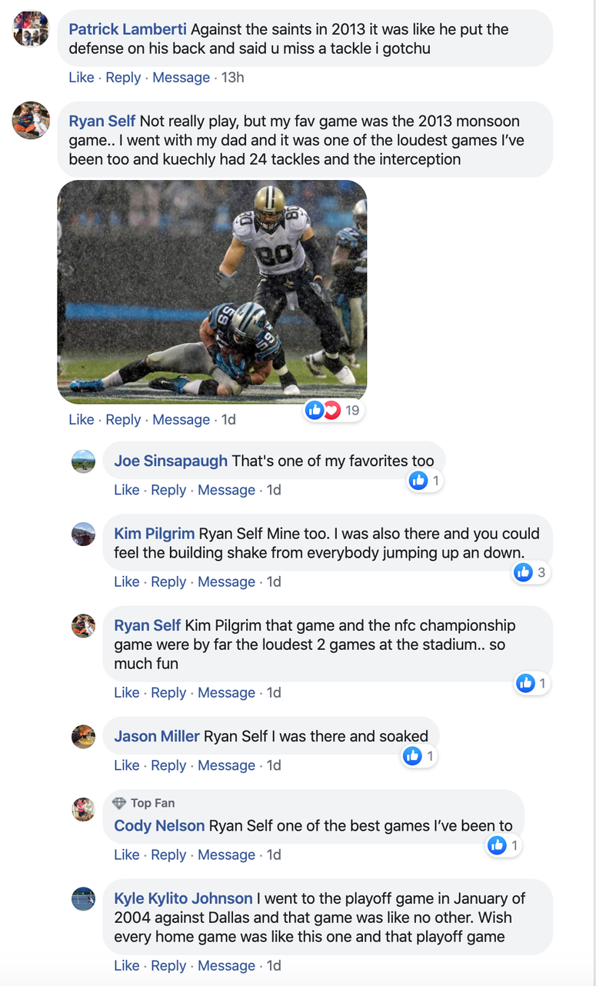The height and width of the screenshot is (986, 596).
Task: Click Patrick Lamberti's profile picture
Action: click(32, 28)
